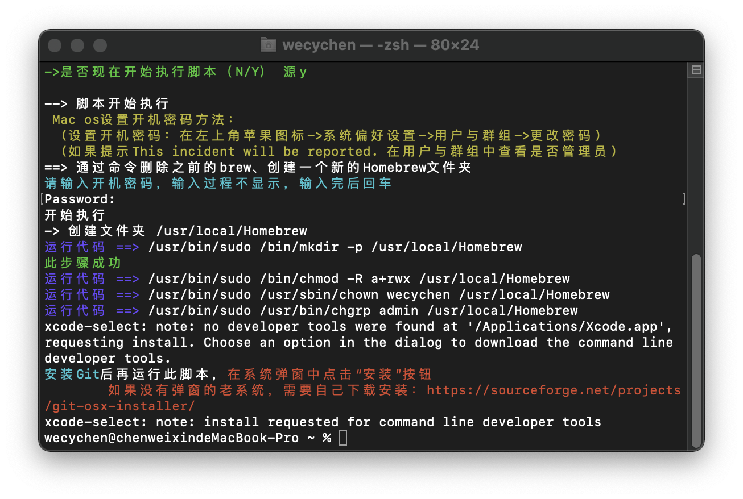Click the green zoom window button
Screen dimensions: 743x499
click(x=100, y=45)
